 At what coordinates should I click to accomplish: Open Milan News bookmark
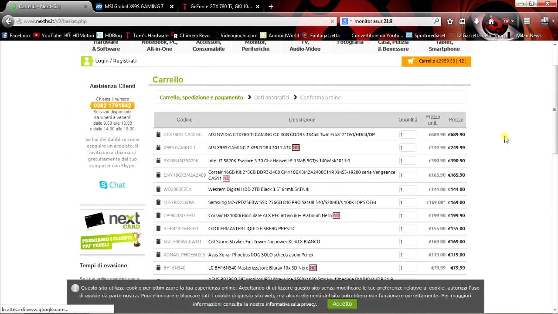525,35
